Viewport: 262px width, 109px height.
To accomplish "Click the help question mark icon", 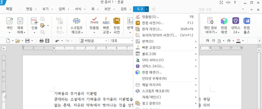I will click(x=235, y=2).
